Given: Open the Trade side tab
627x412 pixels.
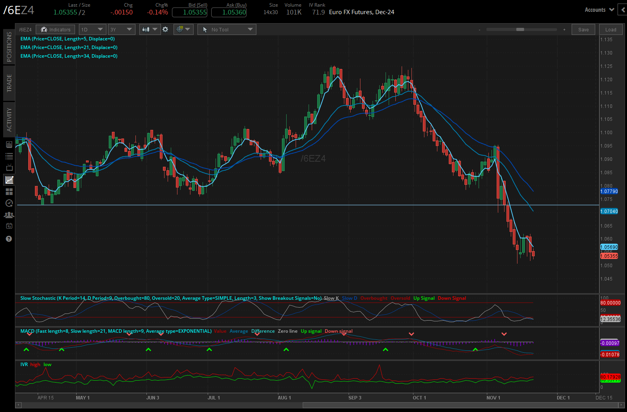Looking at the screenshot, I should tap(9, 83).
